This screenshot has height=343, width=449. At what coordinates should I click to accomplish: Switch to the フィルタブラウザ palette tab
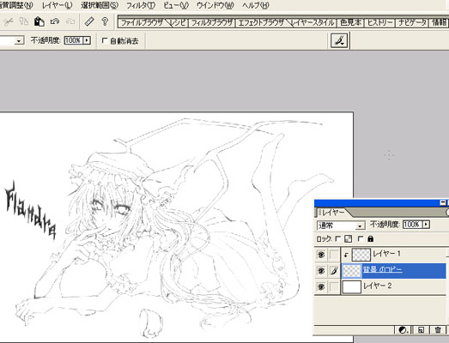click(211, 22)
